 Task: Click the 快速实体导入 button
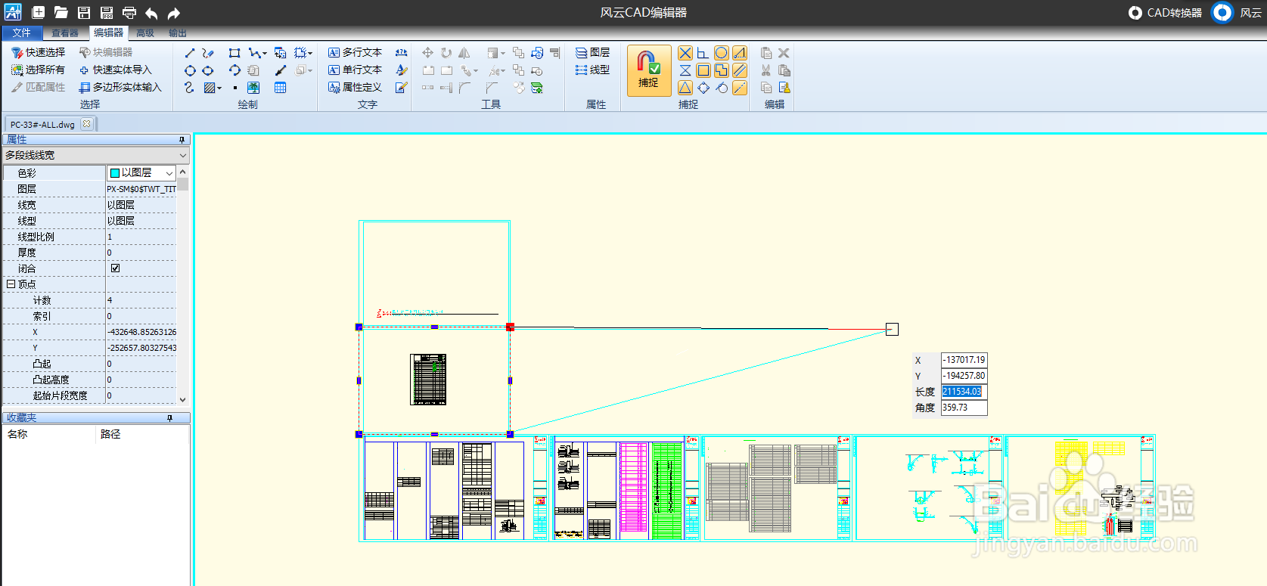tap(116, 70)
